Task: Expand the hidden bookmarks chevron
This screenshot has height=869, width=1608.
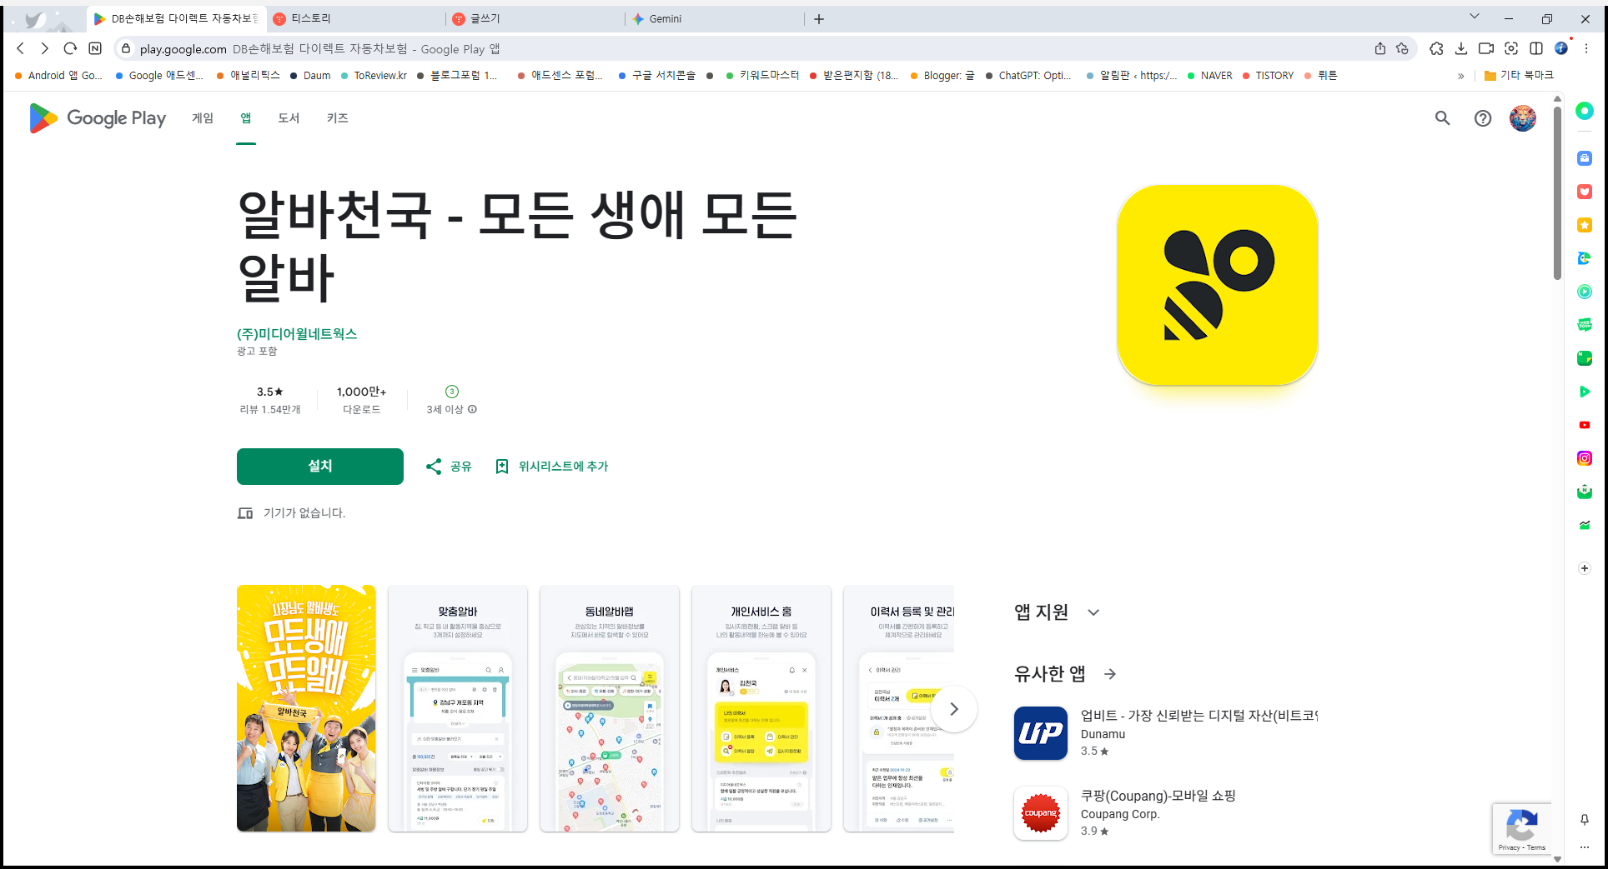Action: [1460, 75]
